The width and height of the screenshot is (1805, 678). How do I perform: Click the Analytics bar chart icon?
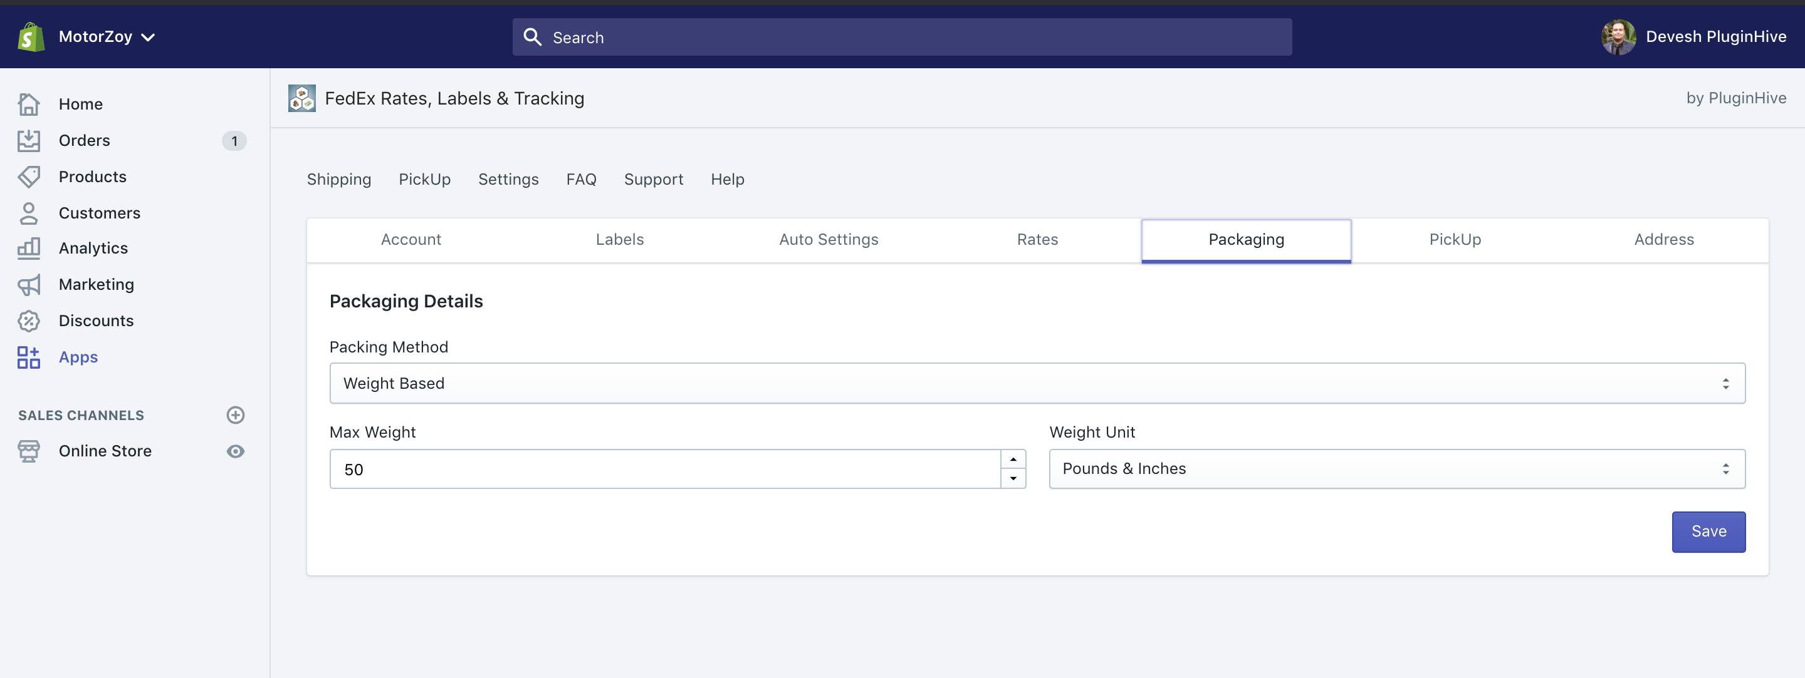click(29, 249)
